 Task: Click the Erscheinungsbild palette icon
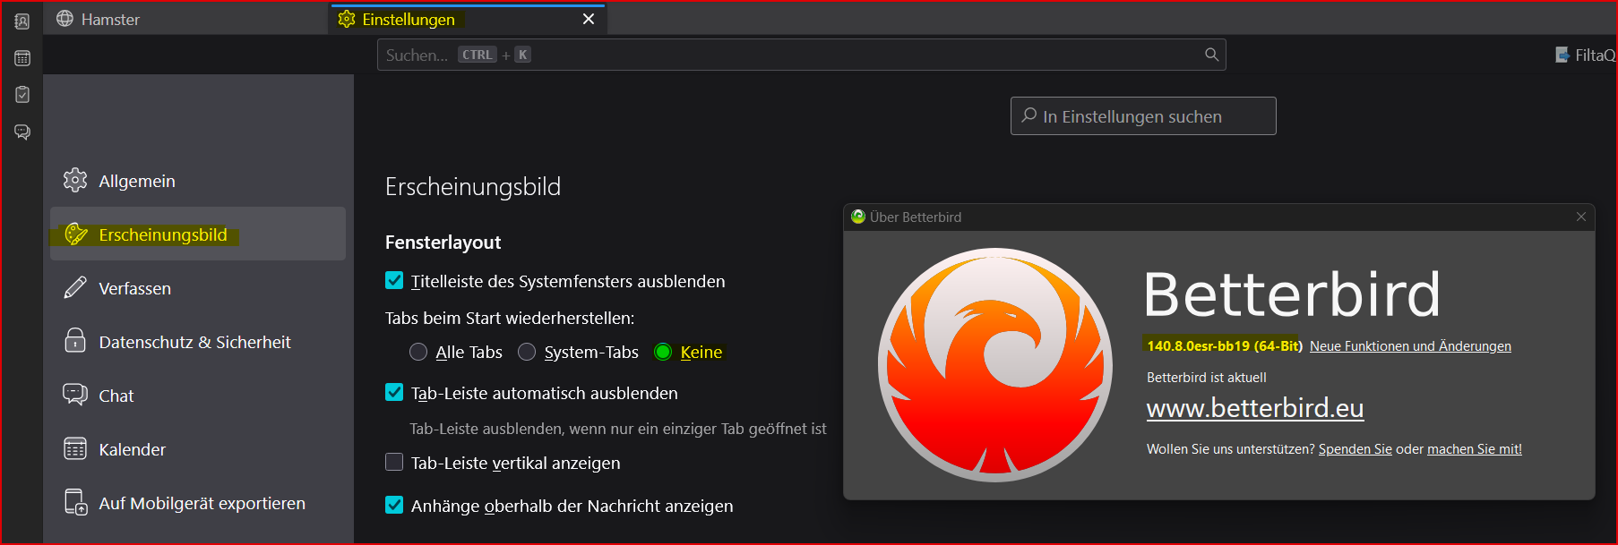76,234
